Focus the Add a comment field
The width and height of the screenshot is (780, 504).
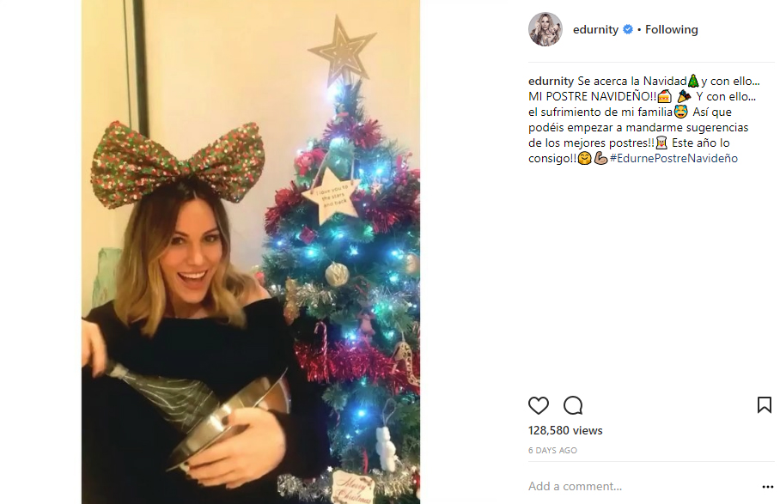[642, 487]
